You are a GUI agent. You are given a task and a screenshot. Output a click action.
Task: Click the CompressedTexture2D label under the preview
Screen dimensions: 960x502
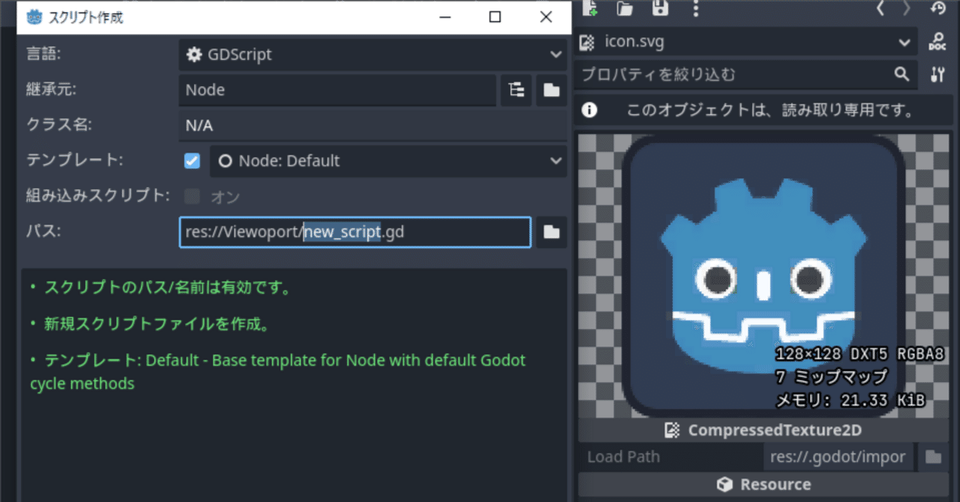point(774,430)
